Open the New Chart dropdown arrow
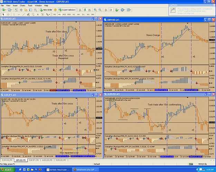The height and width of the screenshot is (172, 216). pyautogui.click(x=6, y=10)
